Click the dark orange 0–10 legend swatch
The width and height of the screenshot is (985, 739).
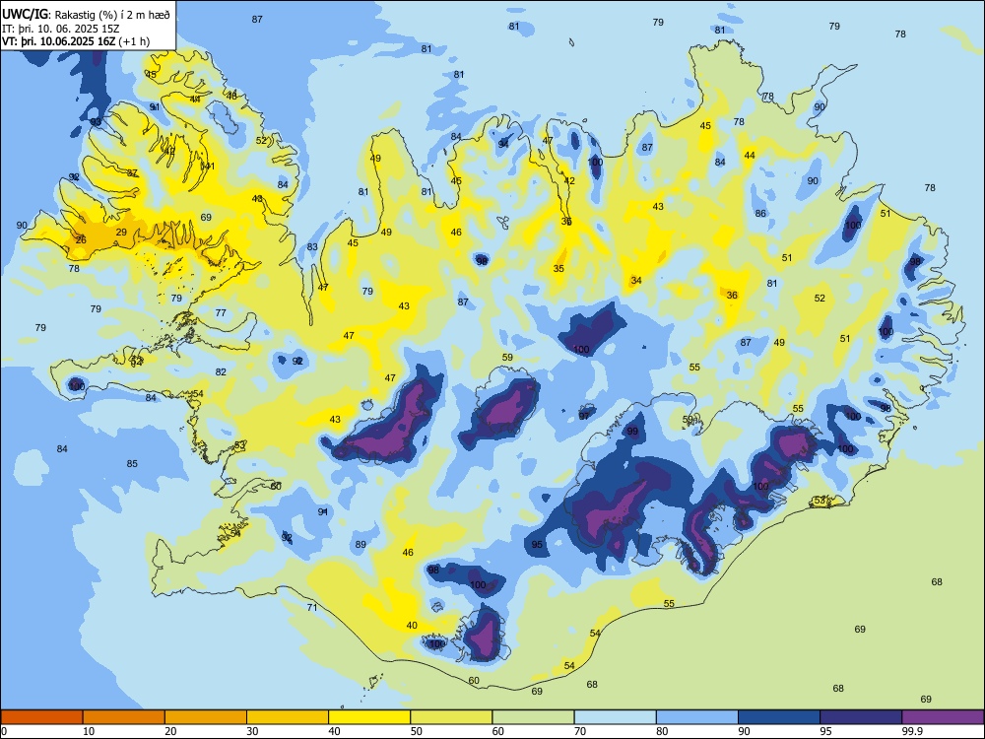pos(42,717)
